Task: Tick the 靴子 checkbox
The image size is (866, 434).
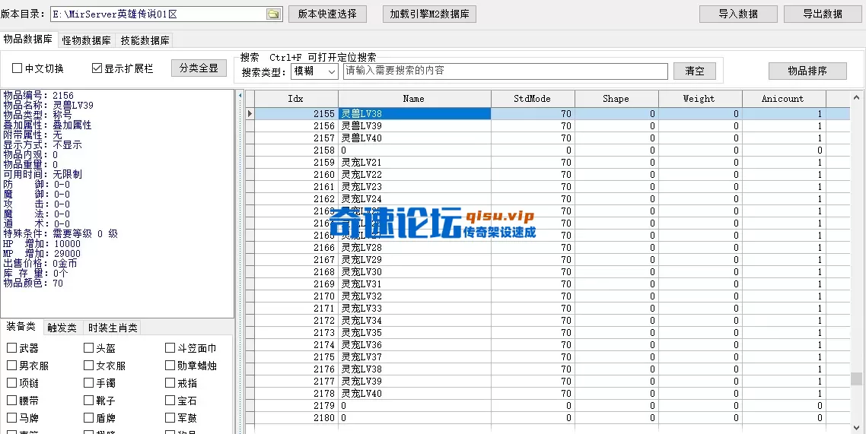Action: (x=88, y=401)
